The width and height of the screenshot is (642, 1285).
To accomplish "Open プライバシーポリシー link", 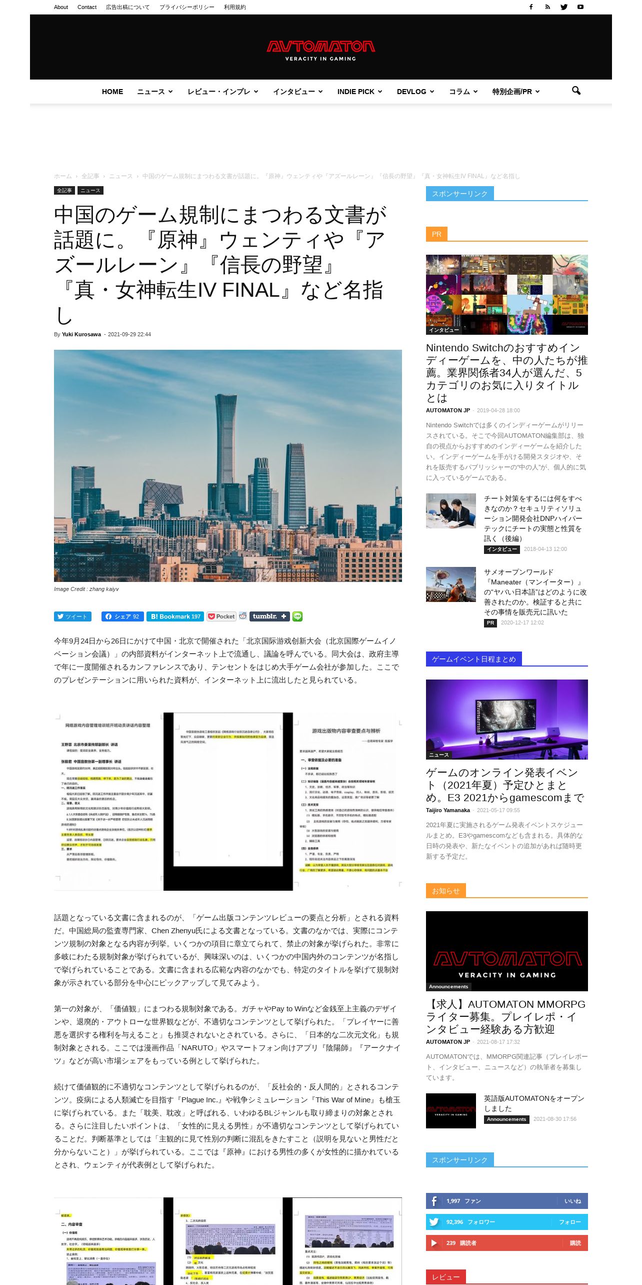I will pos(186,7).
